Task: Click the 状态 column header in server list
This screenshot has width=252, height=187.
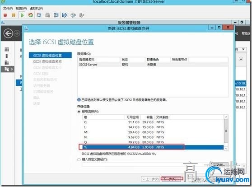Action: click(x=133, y=60)
